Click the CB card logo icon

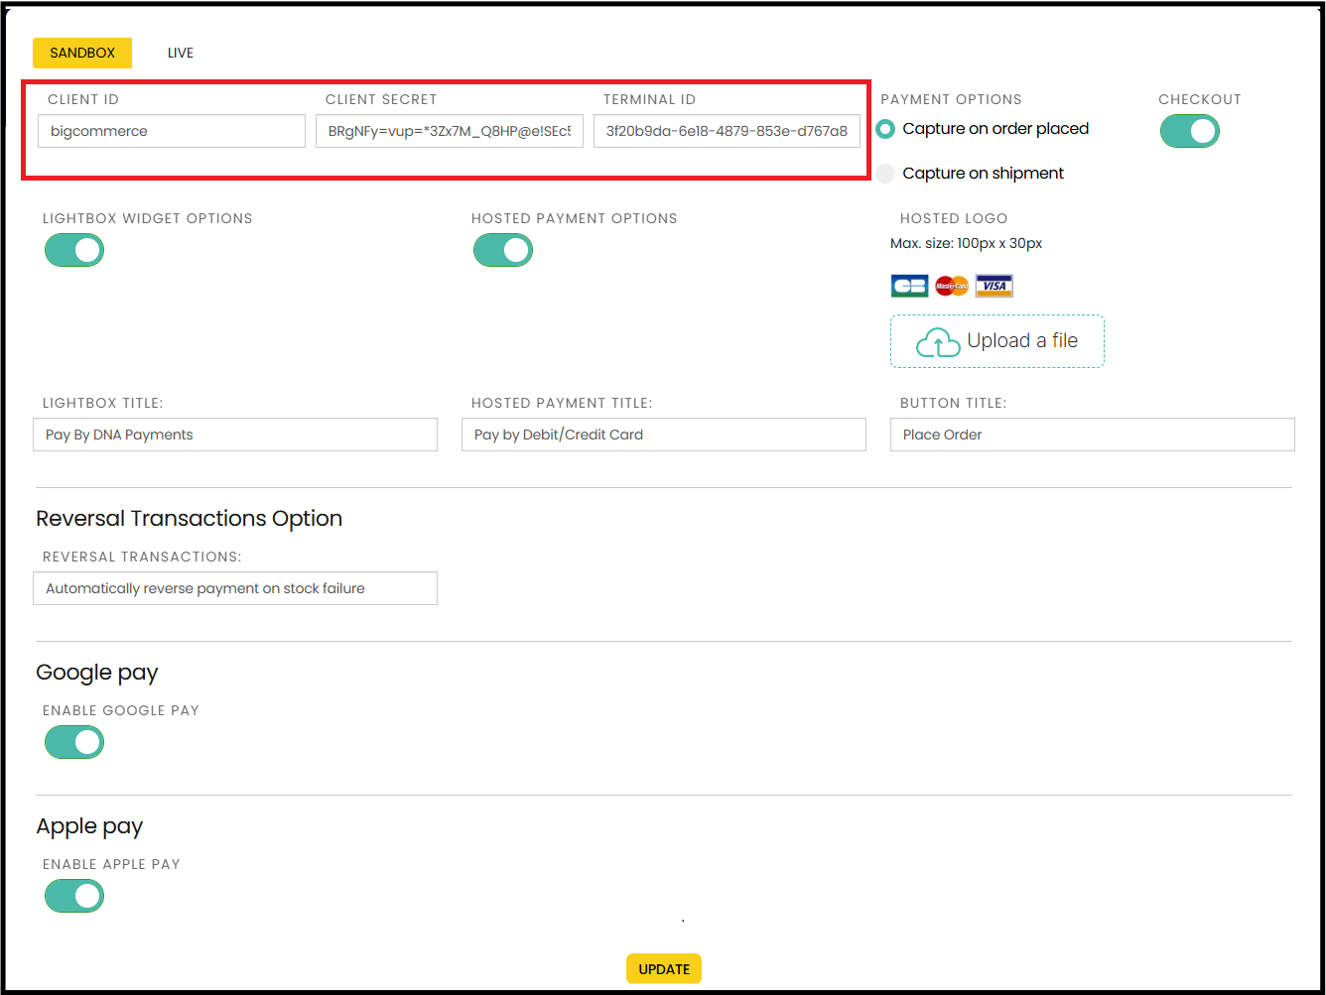(x=909, y=287)
